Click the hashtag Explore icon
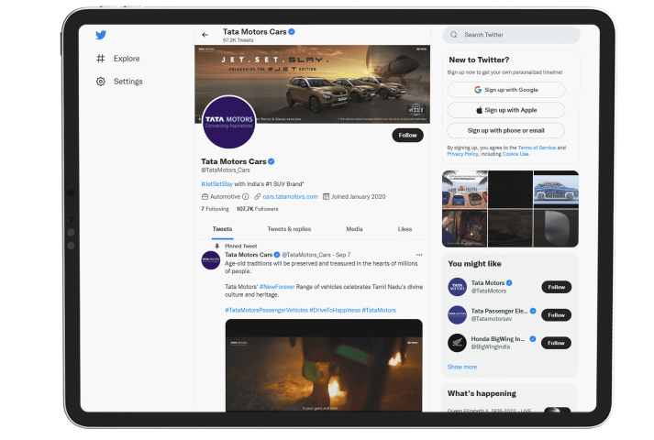Viewport: 654px width, 440px height. 101,59
